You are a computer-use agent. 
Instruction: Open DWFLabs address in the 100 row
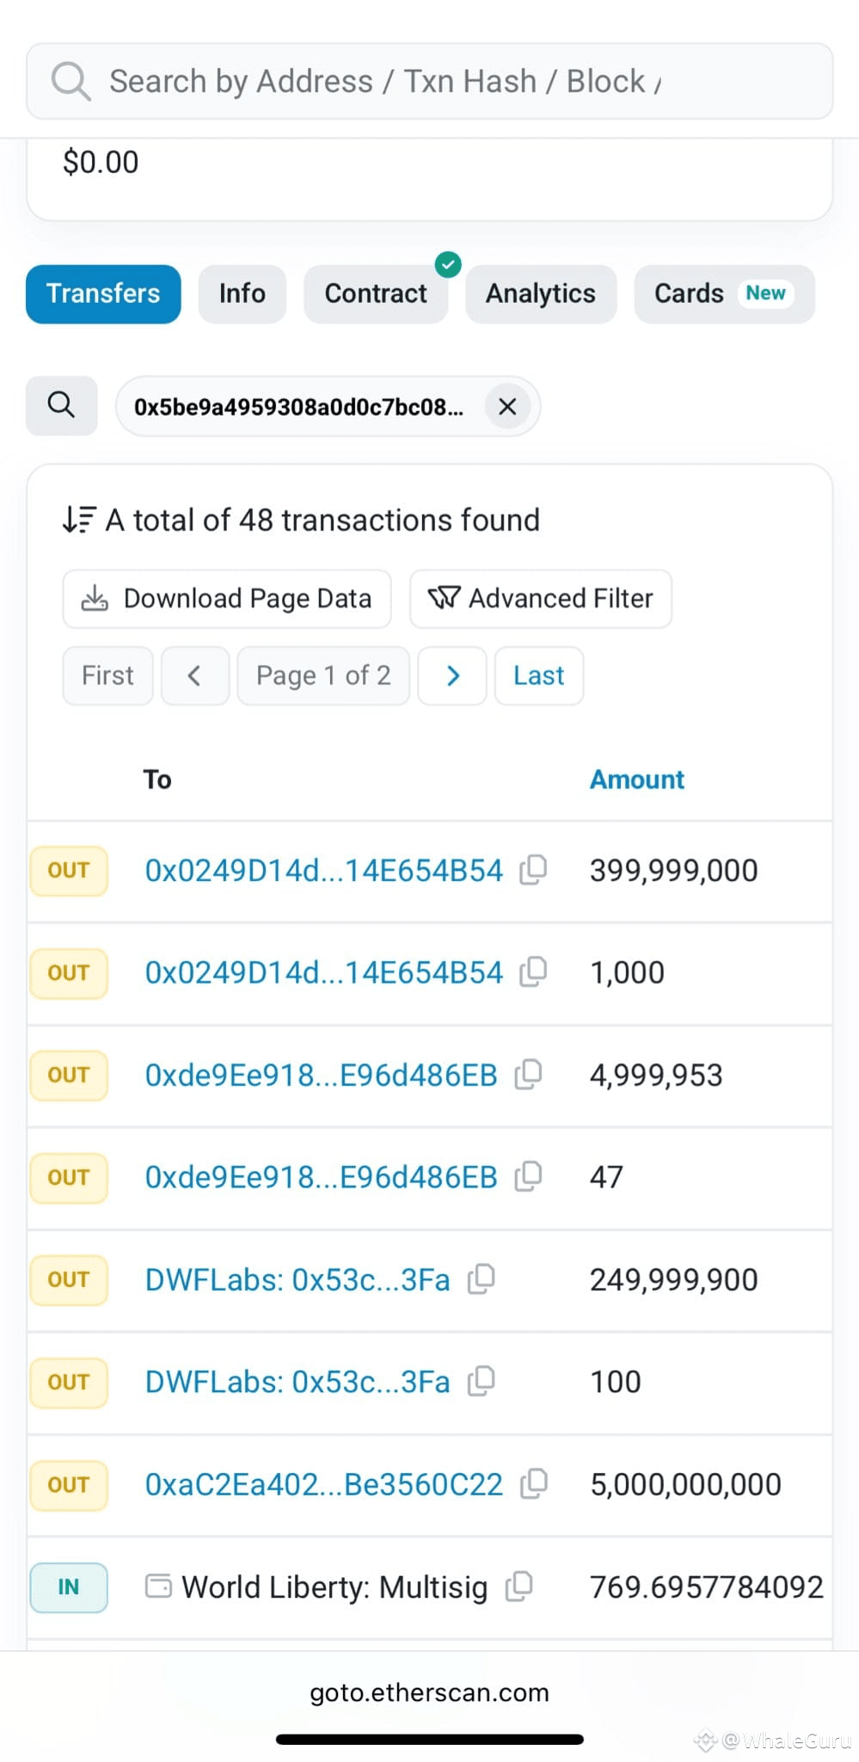[x=298, y=1383]
